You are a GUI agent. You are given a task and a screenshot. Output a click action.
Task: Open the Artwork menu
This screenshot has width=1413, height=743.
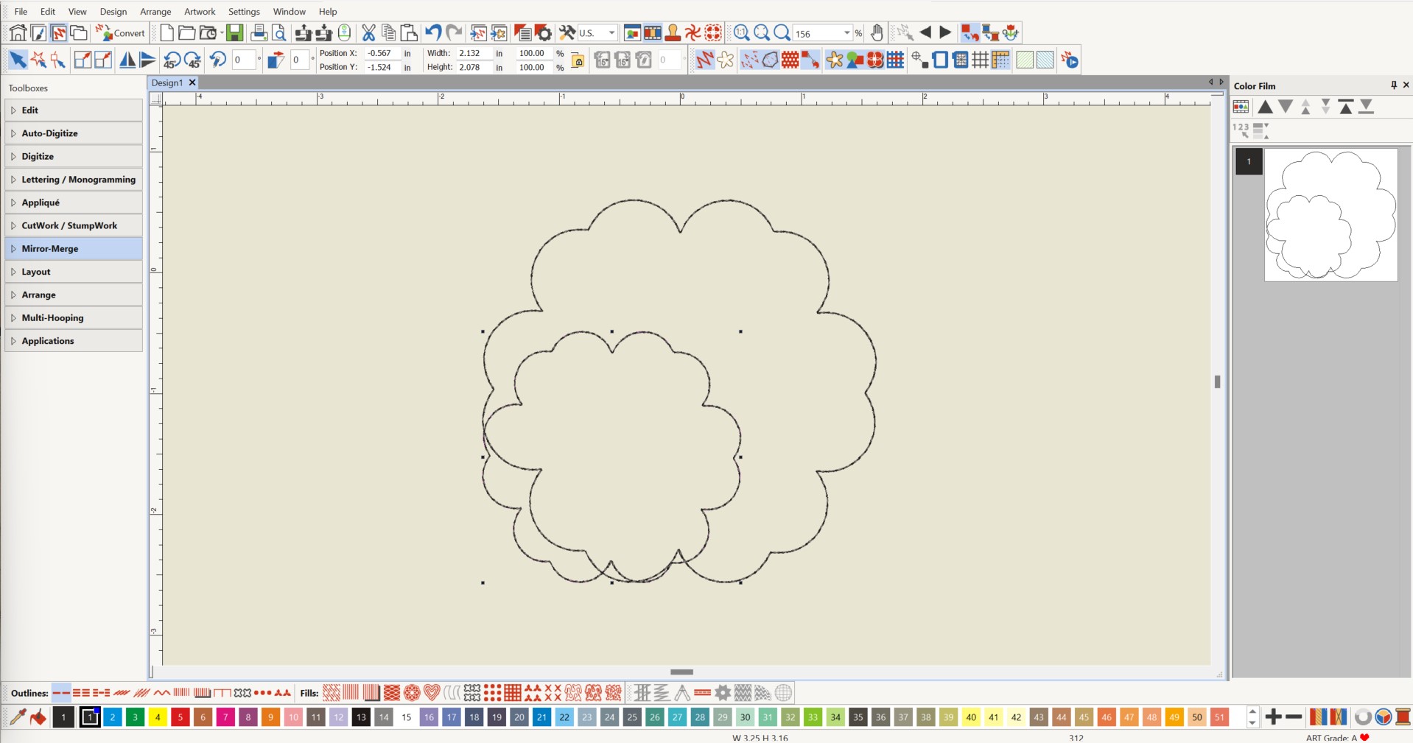coord(200,11)
